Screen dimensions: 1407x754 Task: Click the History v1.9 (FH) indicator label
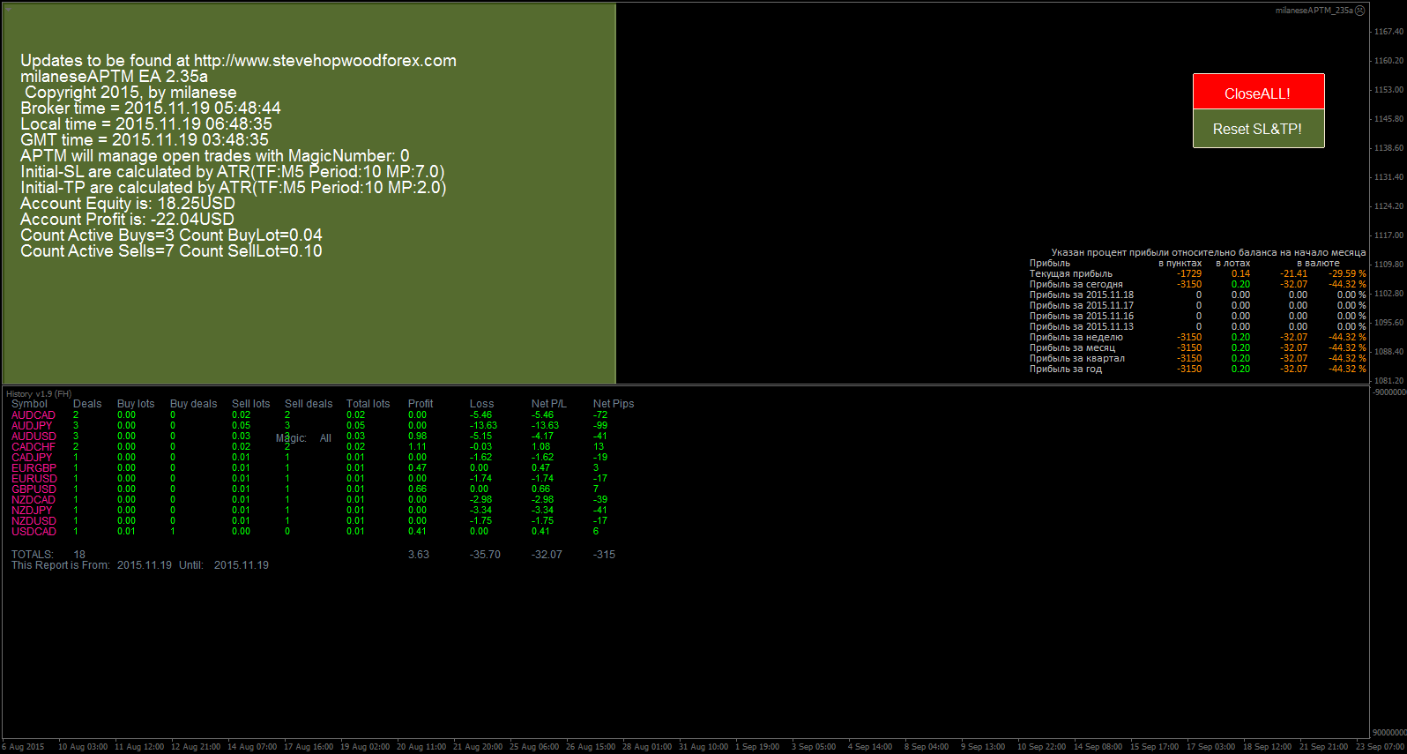click(x=39, y=394)
